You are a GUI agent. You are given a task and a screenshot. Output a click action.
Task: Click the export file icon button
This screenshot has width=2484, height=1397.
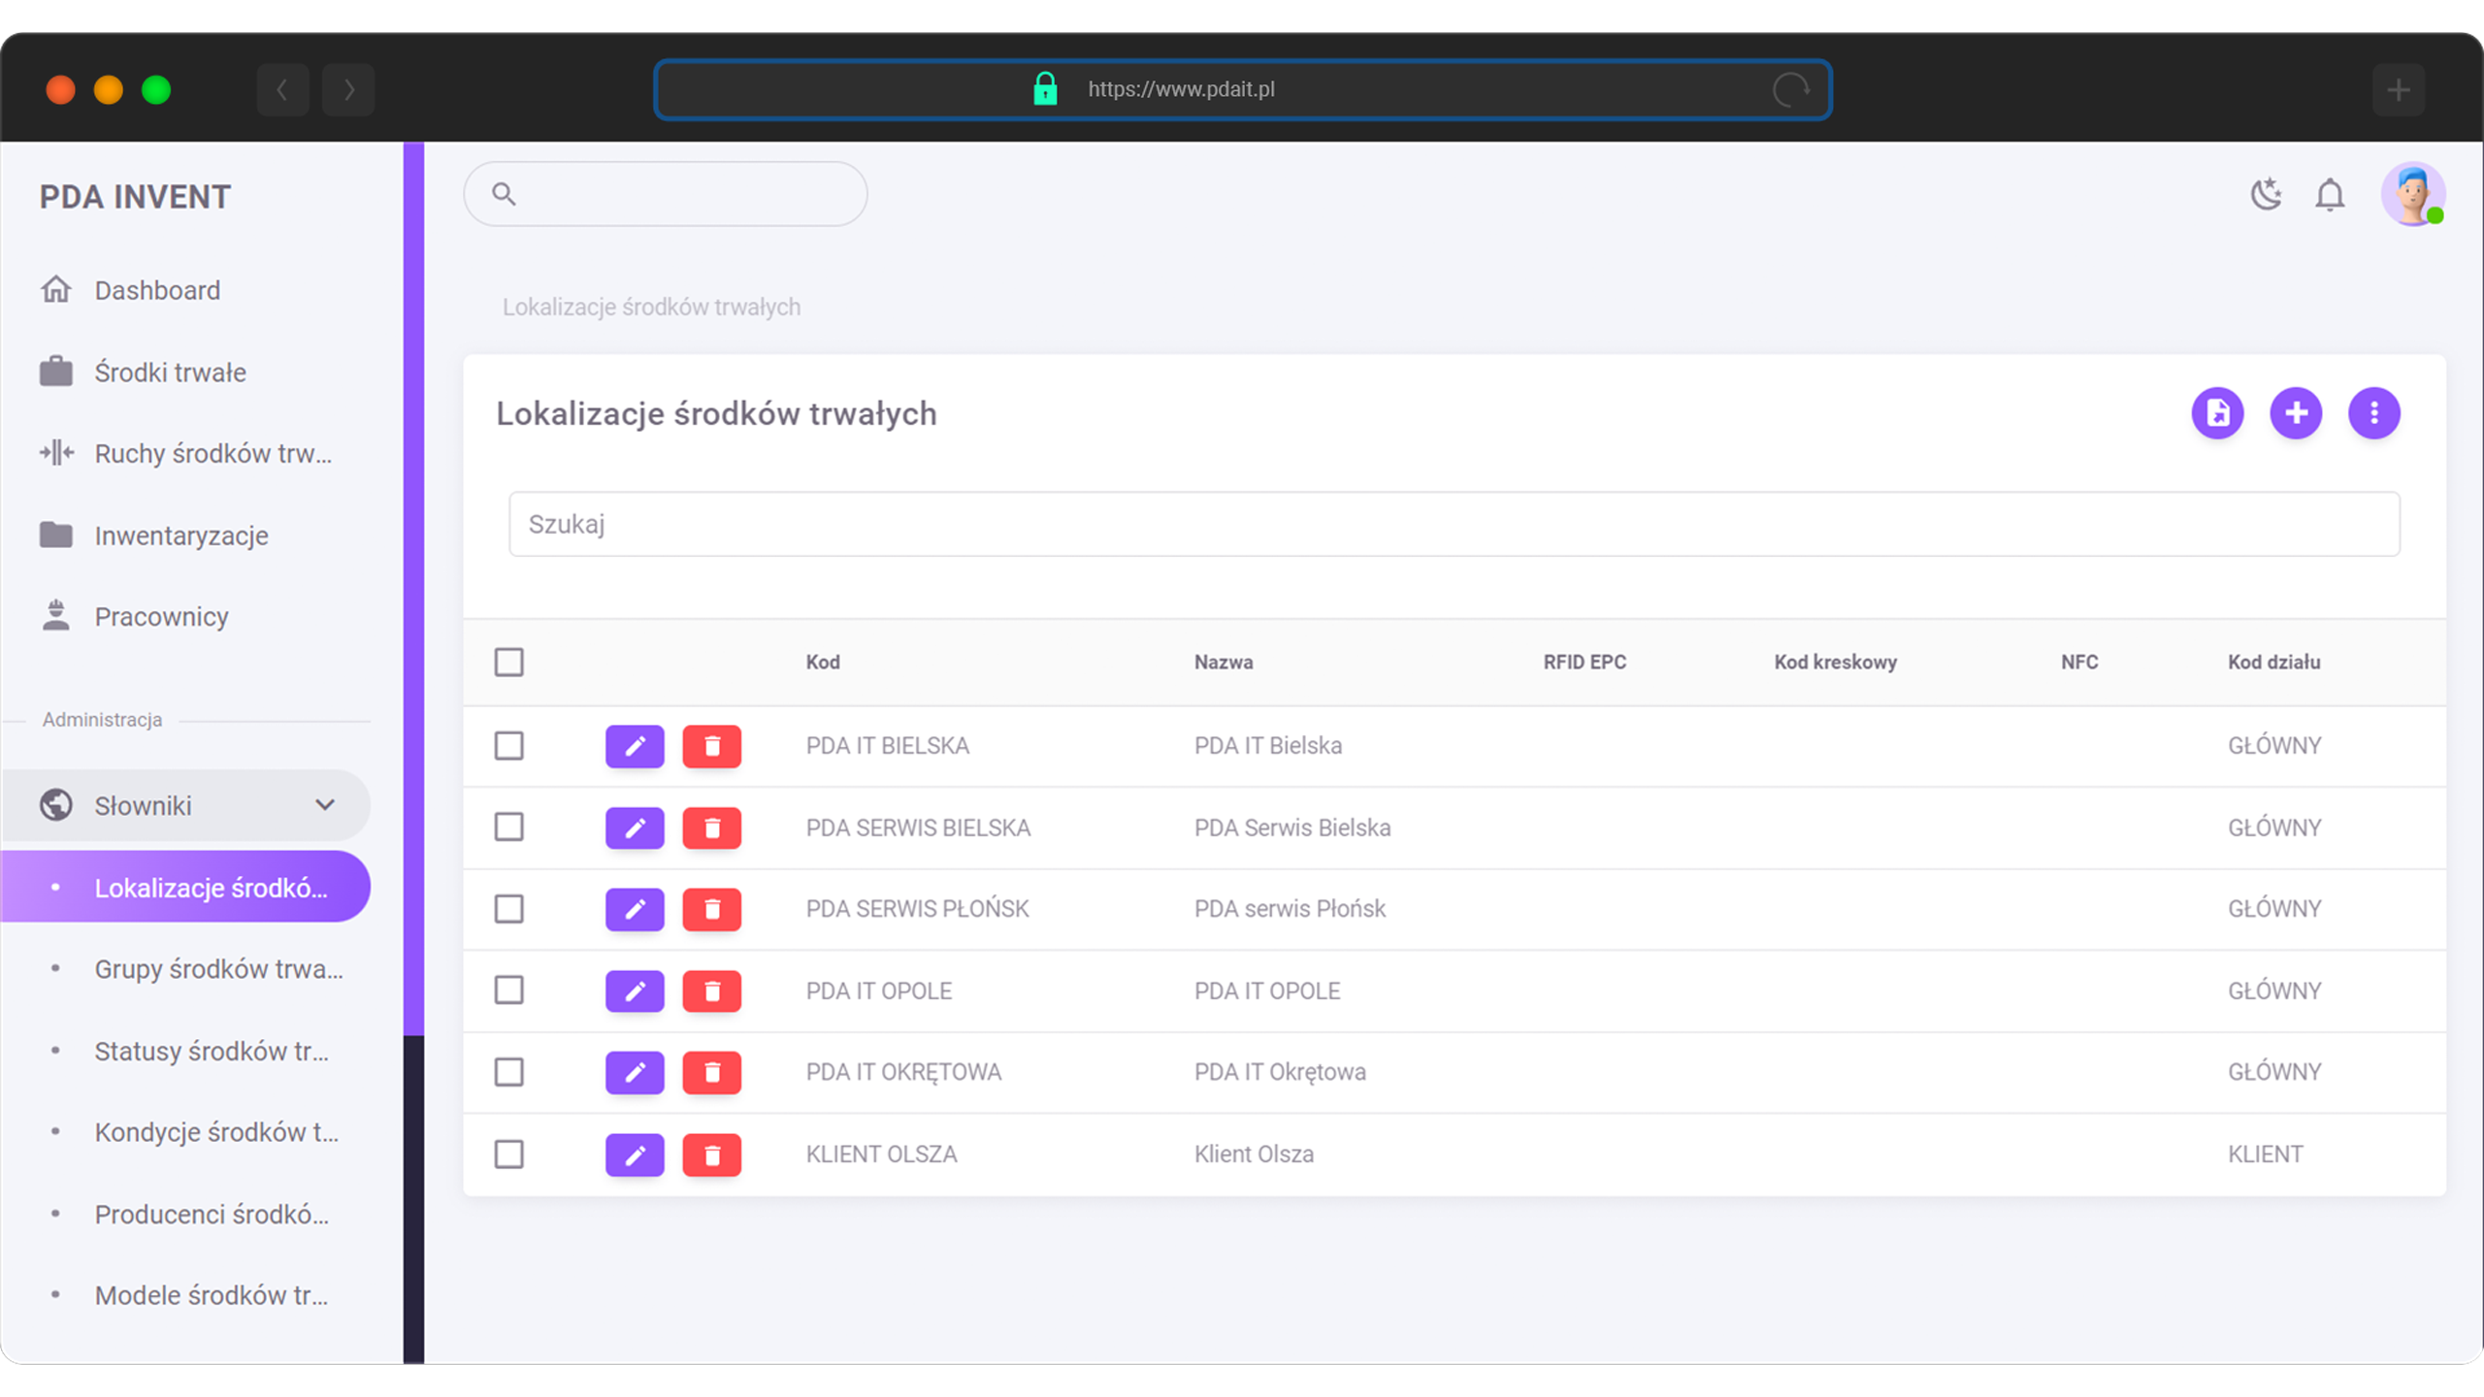[x=2217, y=413]
